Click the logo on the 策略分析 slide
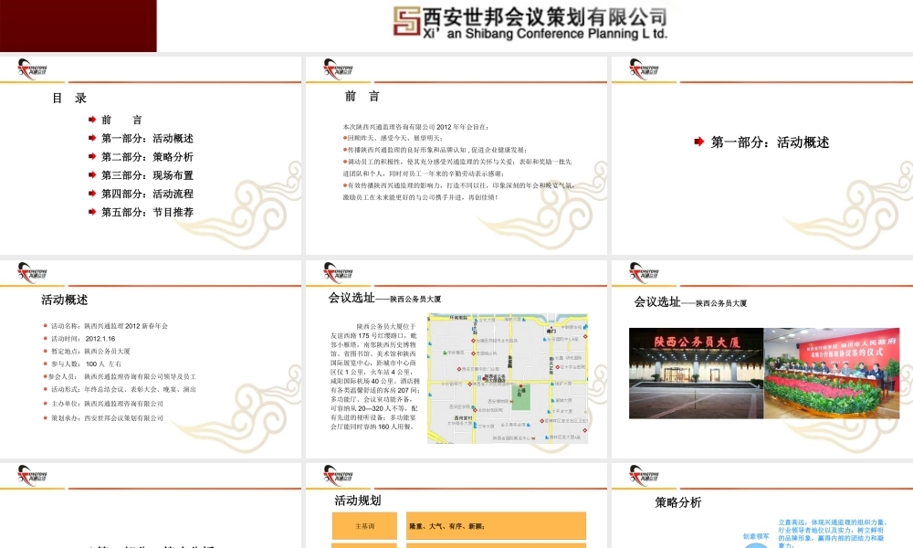 (x=644, y=475)
